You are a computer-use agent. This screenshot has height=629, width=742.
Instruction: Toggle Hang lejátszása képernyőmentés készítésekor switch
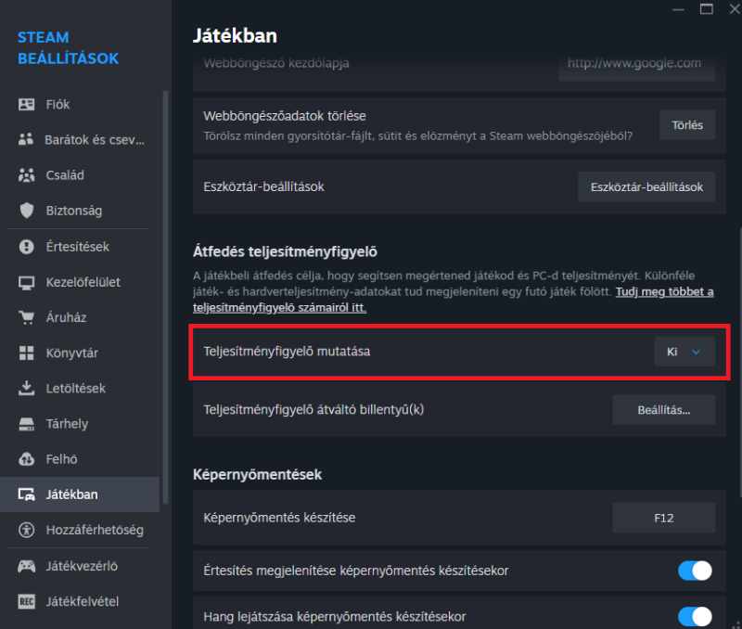point(695,617)
